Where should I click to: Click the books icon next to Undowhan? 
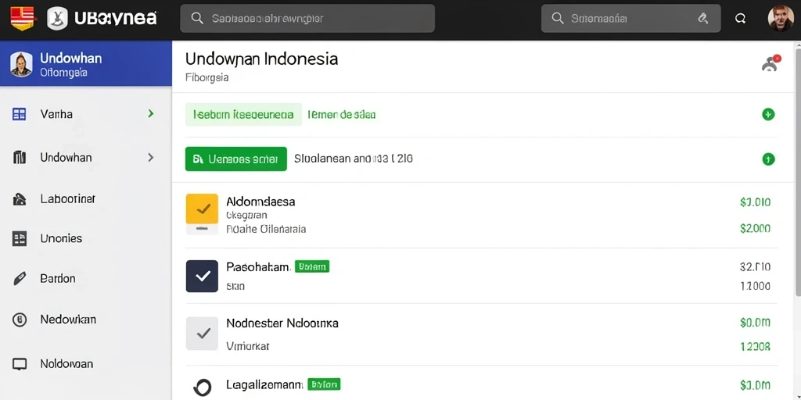19,158
